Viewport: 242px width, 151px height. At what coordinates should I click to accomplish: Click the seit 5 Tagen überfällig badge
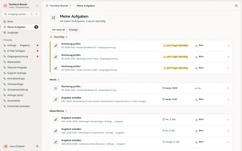coord(175,68)
